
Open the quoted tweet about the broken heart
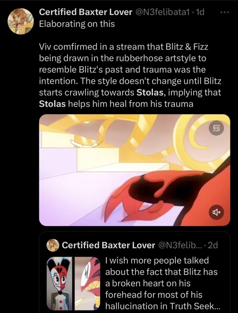point(135,272)
